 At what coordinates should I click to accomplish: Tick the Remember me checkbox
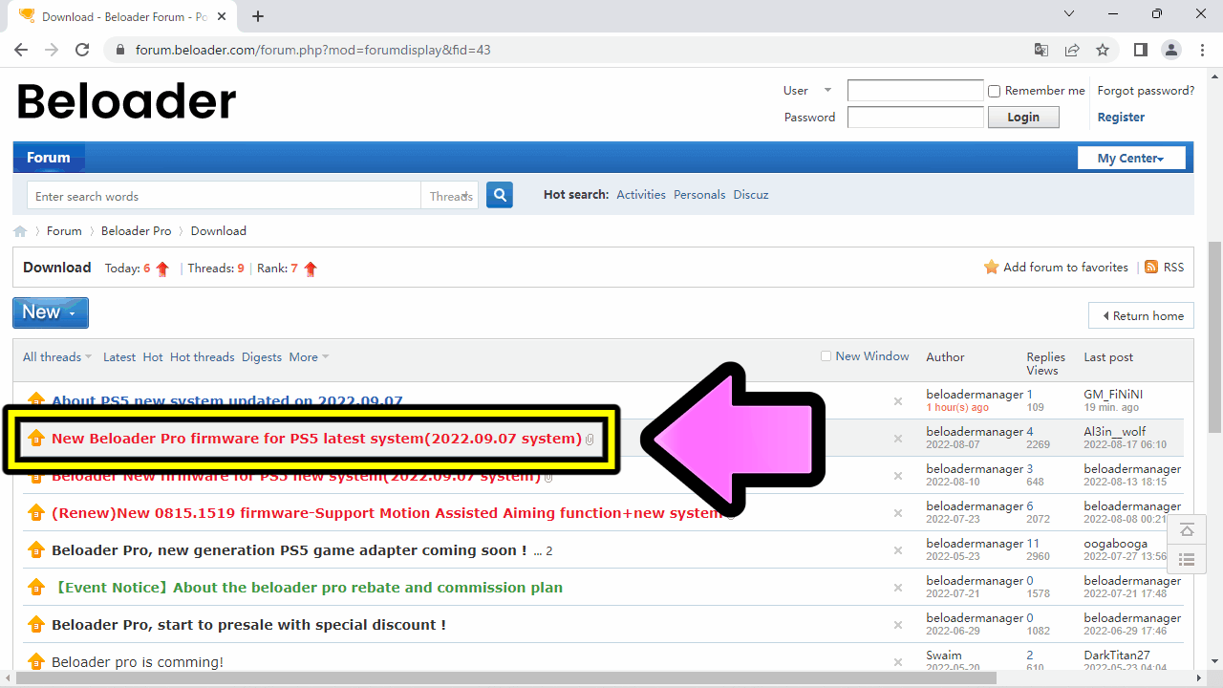(995, 92)
